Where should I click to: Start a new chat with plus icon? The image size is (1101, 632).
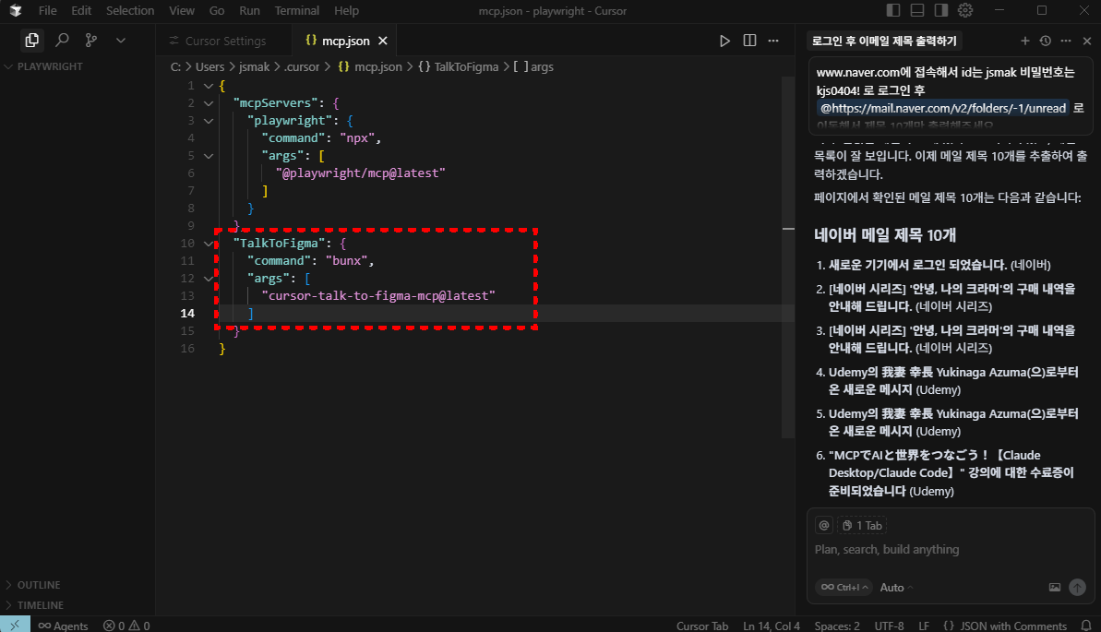pyautogui.click(x=1025, y=41)
